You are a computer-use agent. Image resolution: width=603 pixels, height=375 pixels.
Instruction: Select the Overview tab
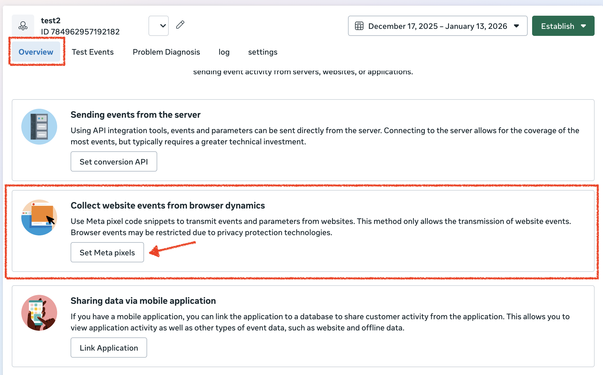coord(36,52)
